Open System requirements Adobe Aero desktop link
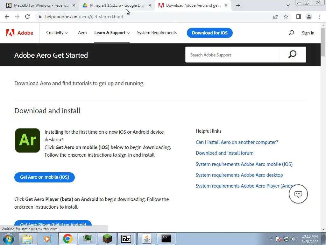The image size is (326, 245). coord(239,175)
